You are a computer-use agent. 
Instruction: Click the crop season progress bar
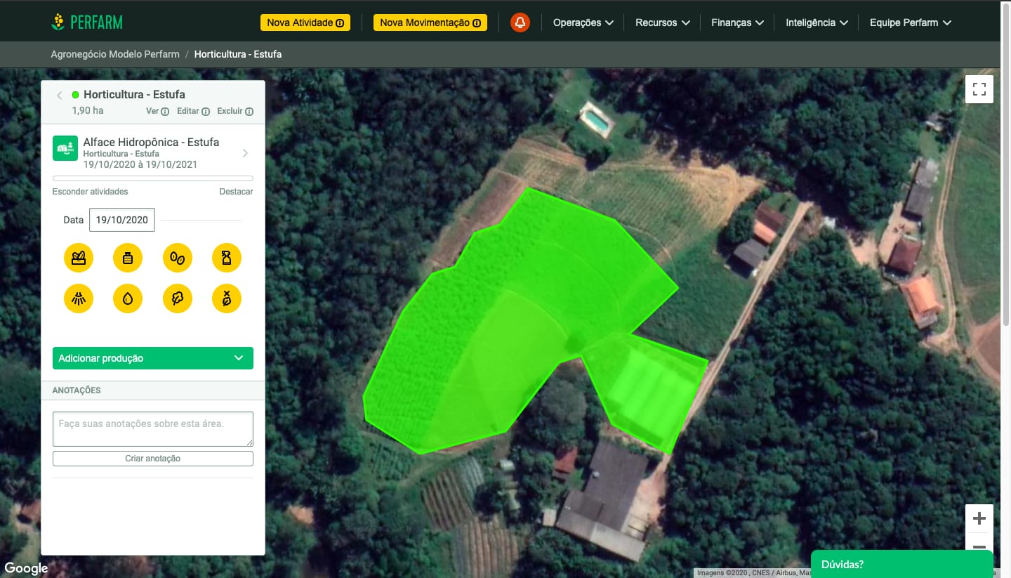153,178
